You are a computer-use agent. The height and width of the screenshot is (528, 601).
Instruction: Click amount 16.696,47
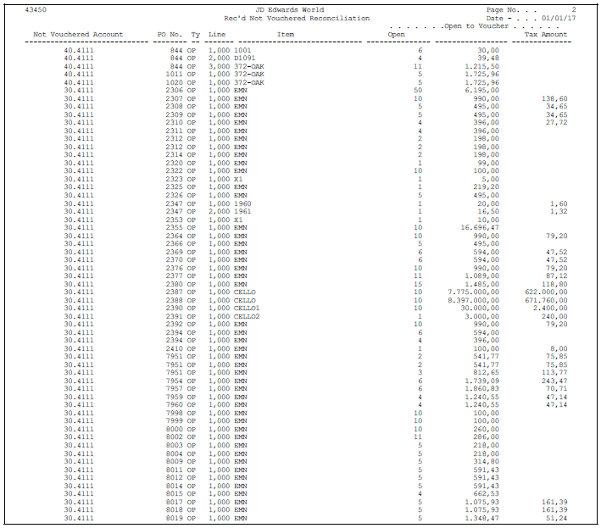480,227
